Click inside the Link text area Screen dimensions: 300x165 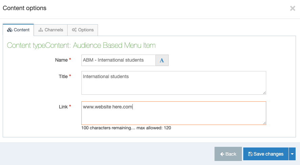tap(174, 113)
